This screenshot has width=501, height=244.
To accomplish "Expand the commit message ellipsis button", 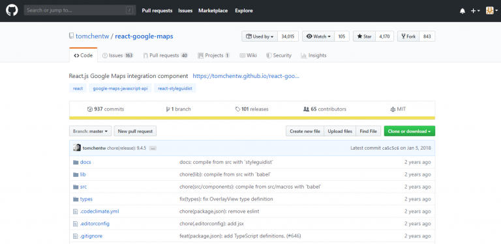I will pos(153,148).
